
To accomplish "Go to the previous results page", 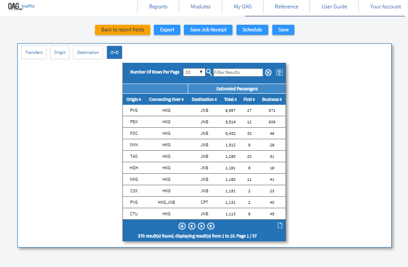I will 191,226.
